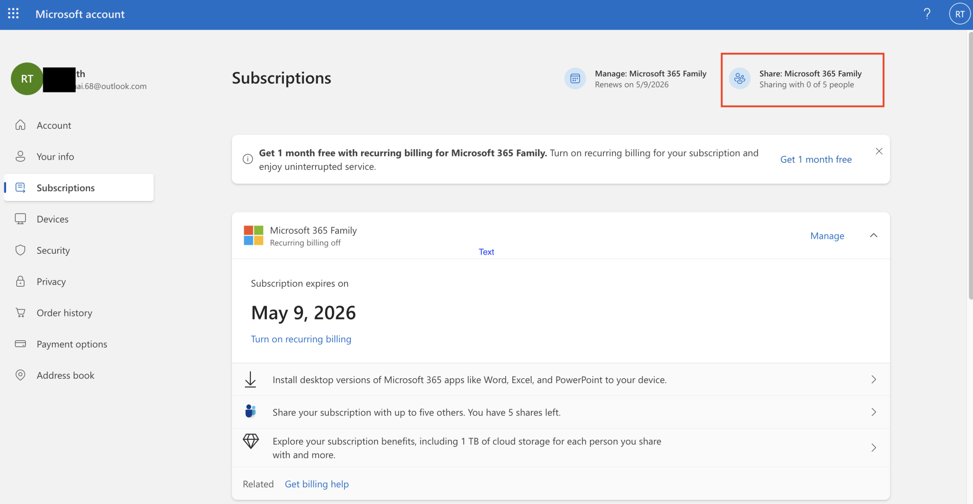The width and height of the screenshot is (973, 504).
Task: Click the Recurring billing off status text
Action: [x=305, y=243]
